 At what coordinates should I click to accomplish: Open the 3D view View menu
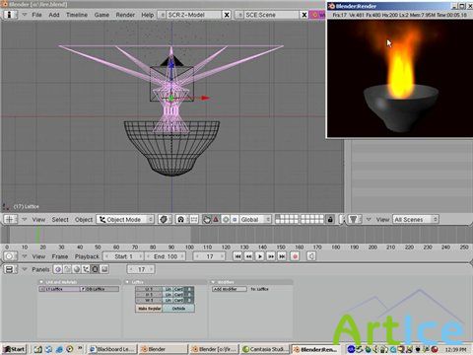tap(38, 220)
